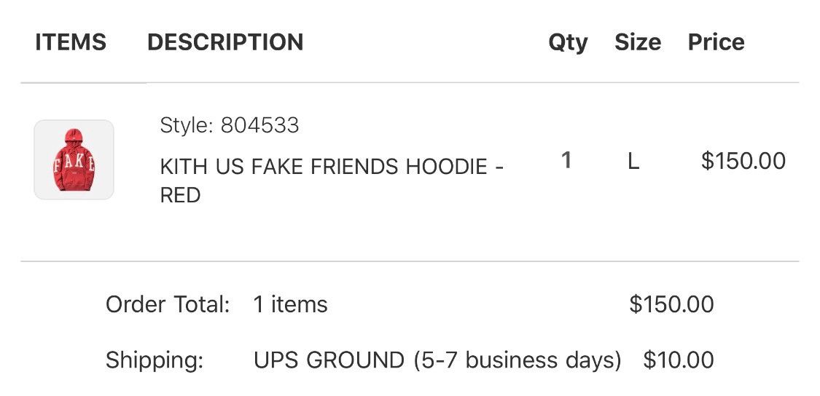The image size is (820, 396).
Task: Click the $10.00 shipping cost
Action: coord(679,360)
